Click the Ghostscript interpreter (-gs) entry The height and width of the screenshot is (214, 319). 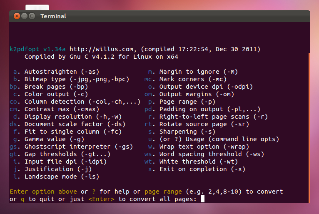71,147
